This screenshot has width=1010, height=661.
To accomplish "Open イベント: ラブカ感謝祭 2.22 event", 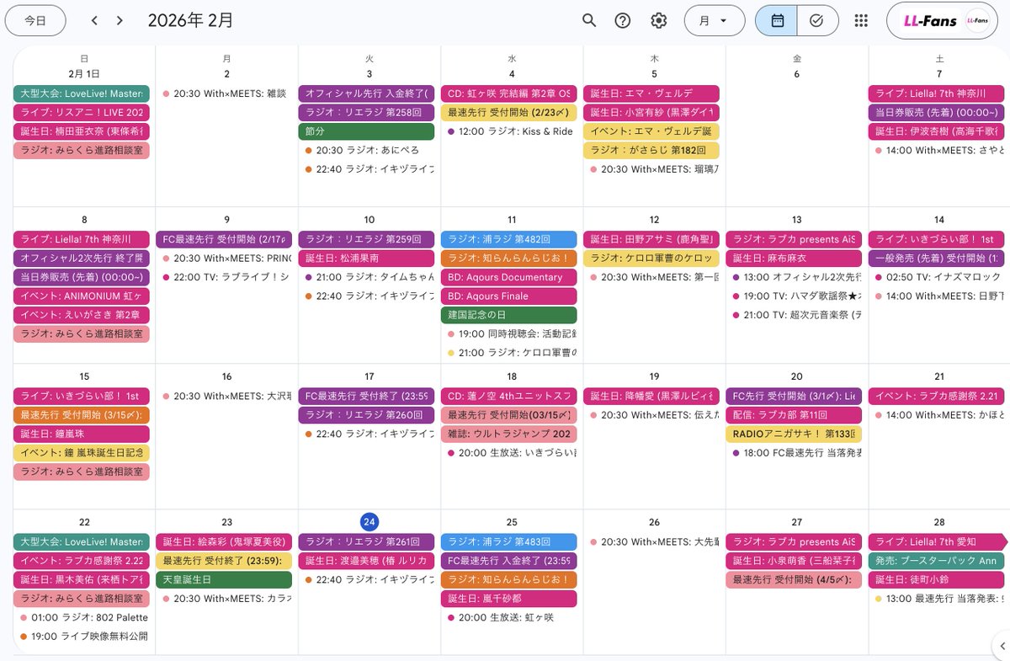I will point(81,561).
